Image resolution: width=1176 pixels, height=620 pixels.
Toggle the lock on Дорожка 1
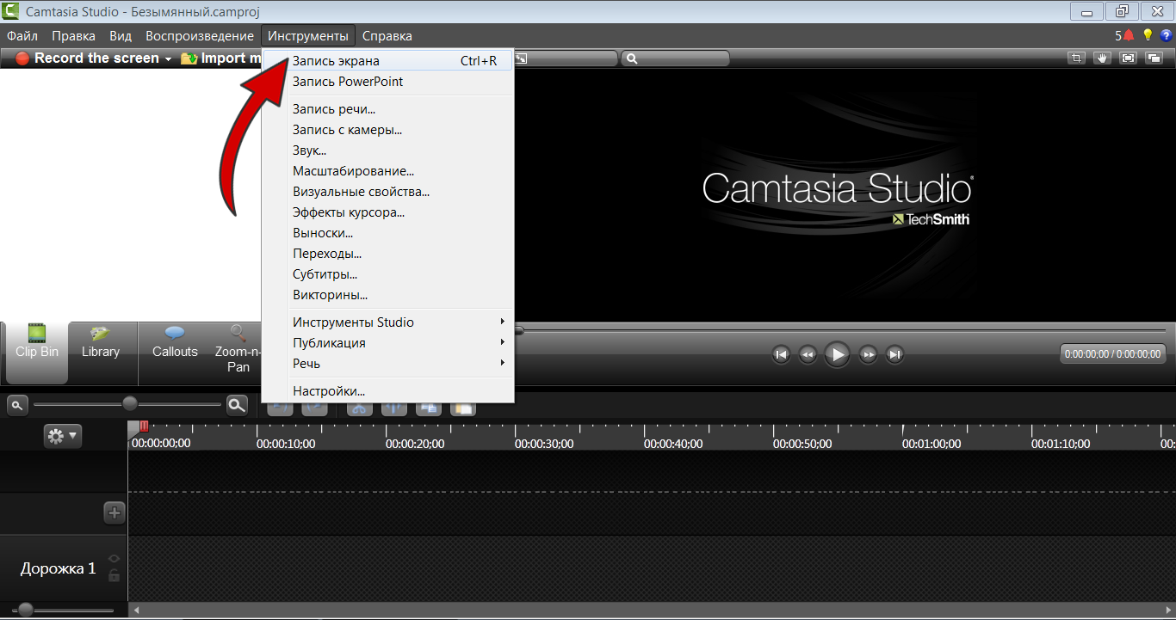pos(114,575)
